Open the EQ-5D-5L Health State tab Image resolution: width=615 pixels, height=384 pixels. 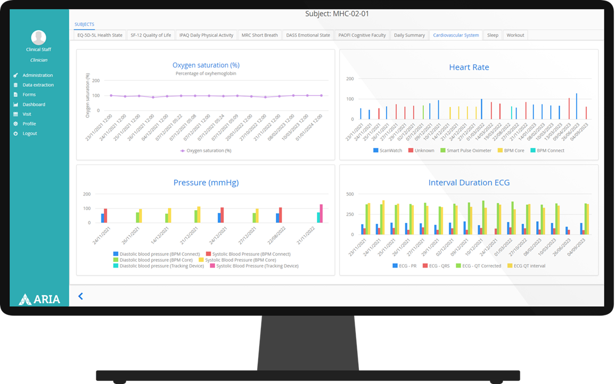(100, 35)
